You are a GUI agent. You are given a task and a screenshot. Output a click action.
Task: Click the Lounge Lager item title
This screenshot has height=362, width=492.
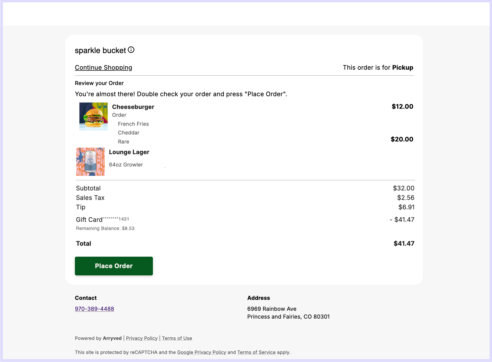(x=129, y=152)
